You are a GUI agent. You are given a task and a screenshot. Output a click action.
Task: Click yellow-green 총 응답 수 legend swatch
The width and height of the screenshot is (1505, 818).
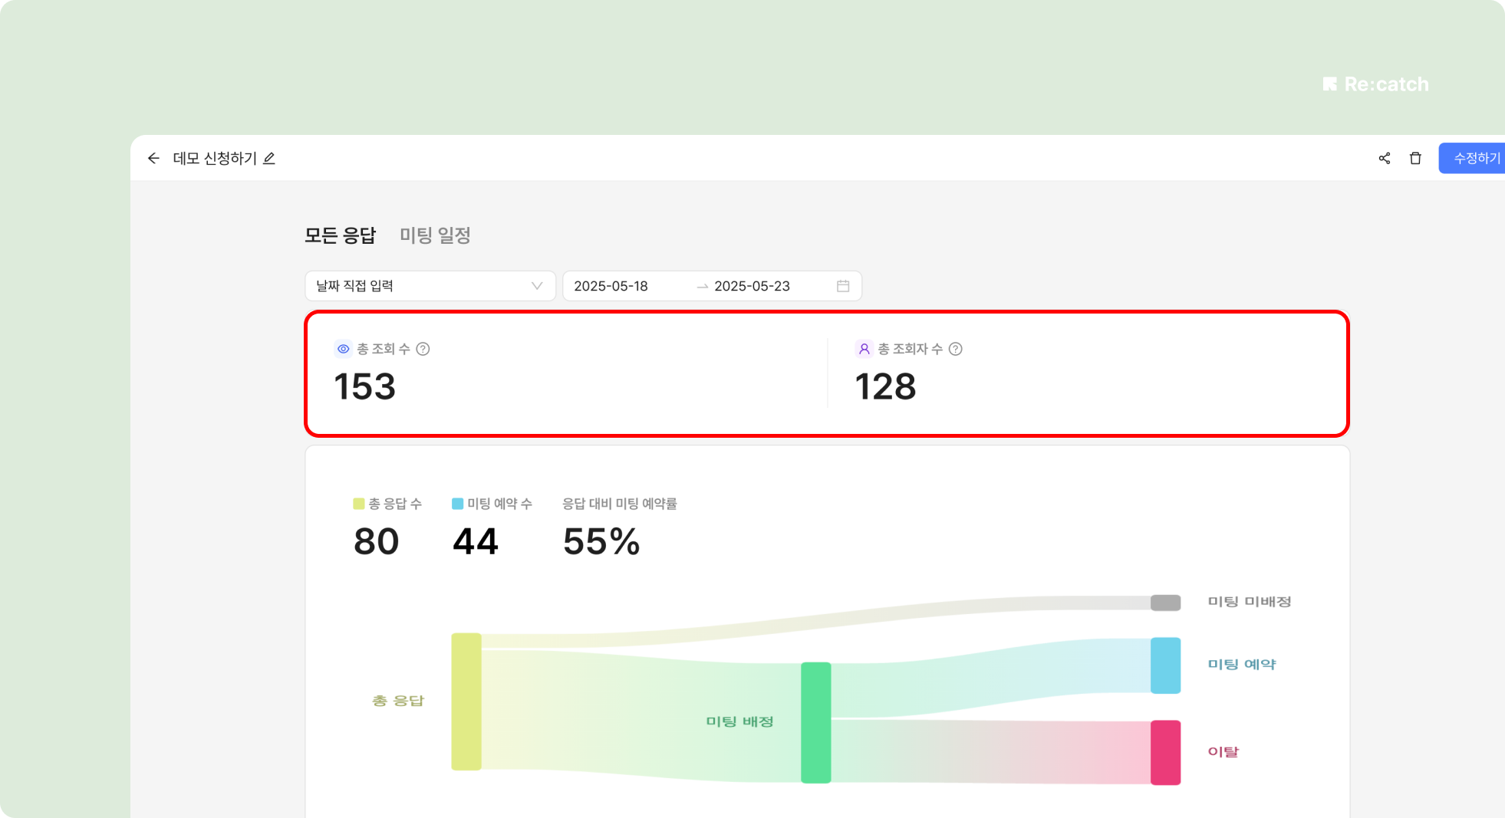[x=358, y=504]
